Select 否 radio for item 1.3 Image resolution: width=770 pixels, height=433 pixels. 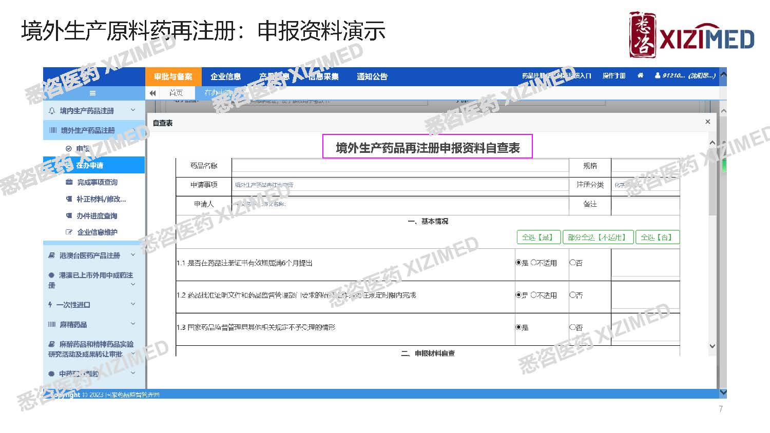point(572,328)
